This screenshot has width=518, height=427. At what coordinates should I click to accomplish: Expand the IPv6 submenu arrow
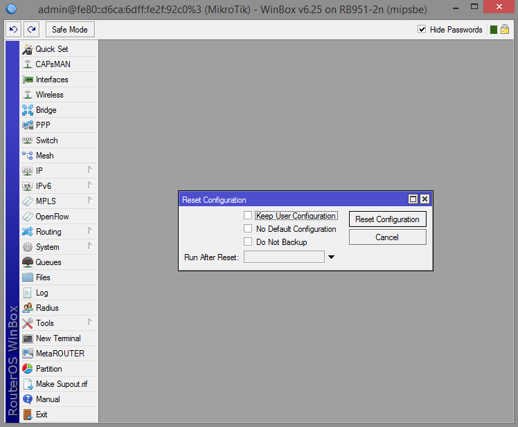90,185
